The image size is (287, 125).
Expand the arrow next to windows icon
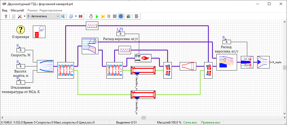coord(76,16)
